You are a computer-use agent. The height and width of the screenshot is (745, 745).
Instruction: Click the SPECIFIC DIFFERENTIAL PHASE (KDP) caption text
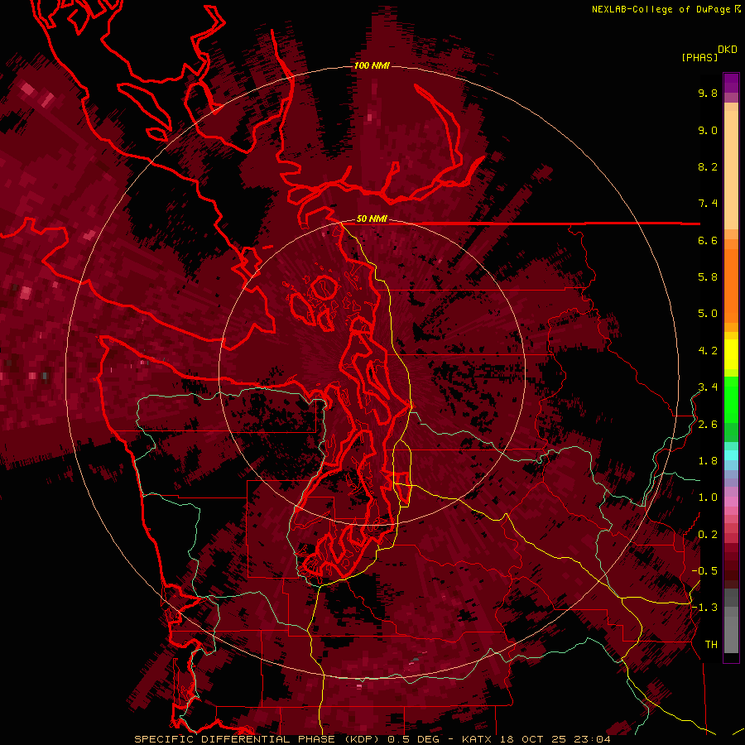pyautogui.click(x=258, y=739)
